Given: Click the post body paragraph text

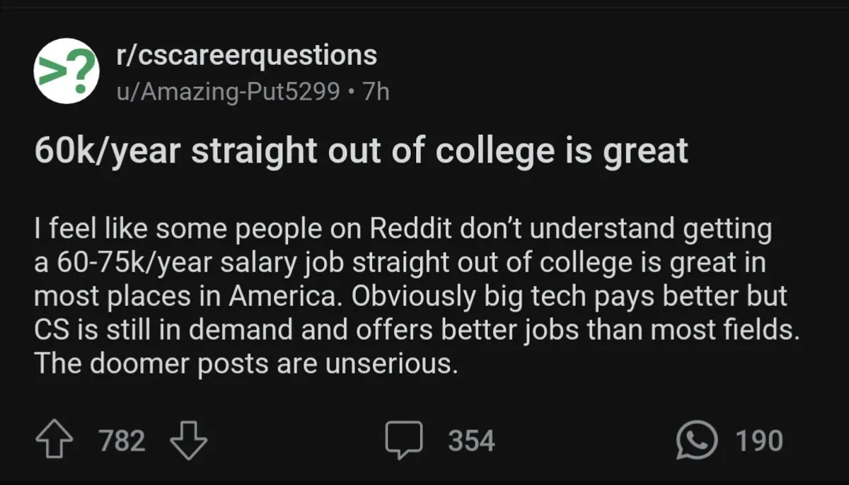Looking at the screenshot, I should (410, 297).
